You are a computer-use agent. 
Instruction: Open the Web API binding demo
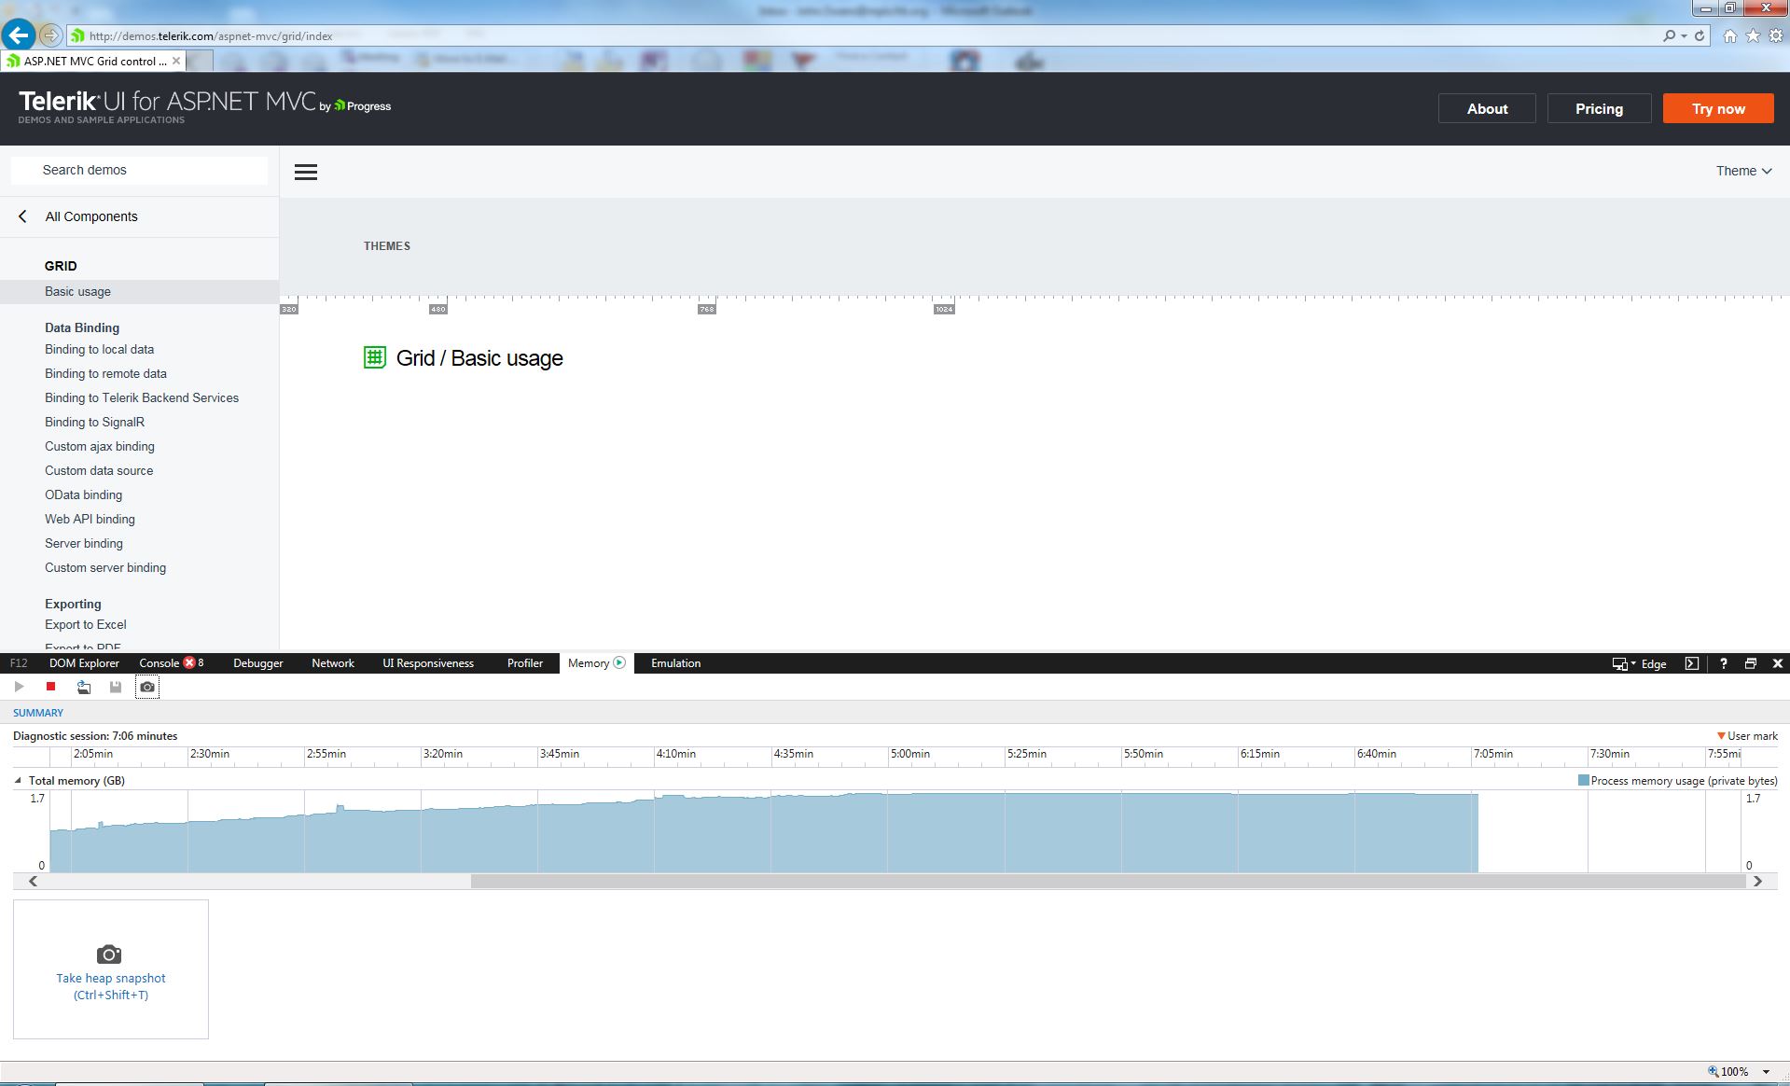pyautogui.click(x=90, y=519)
